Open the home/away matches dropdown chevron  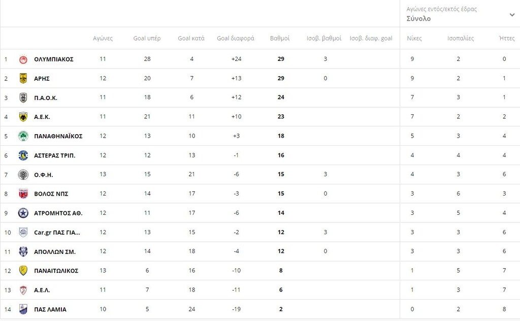(512, 15)
